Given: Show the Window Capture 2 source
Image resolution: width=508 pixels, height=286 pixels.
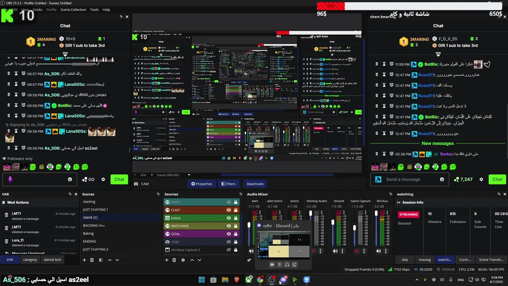Looking at the screenshot, I should [229, 250].
